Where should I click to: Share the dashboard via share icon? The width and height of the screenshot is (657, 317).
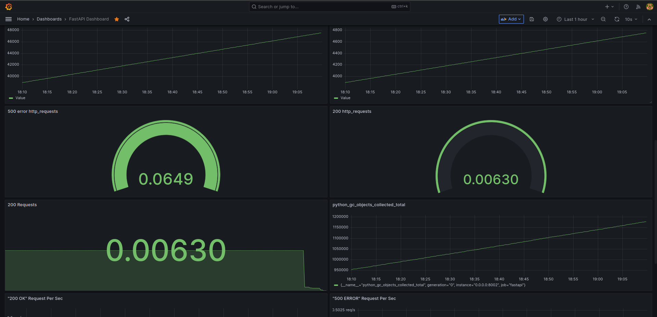pos(127,19)
